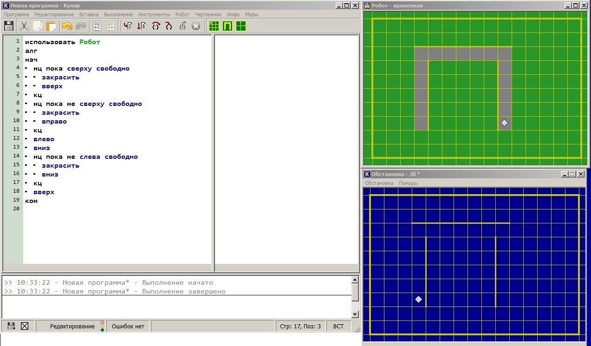591x346 pixels.
Task: Click the Paste clipboard icon
Action: tap(51, 26)
